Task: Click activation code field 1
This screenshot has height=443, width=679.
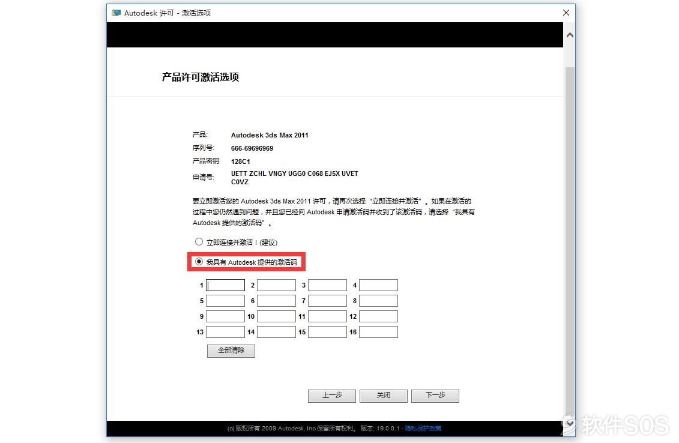Action: click(225, 285)
